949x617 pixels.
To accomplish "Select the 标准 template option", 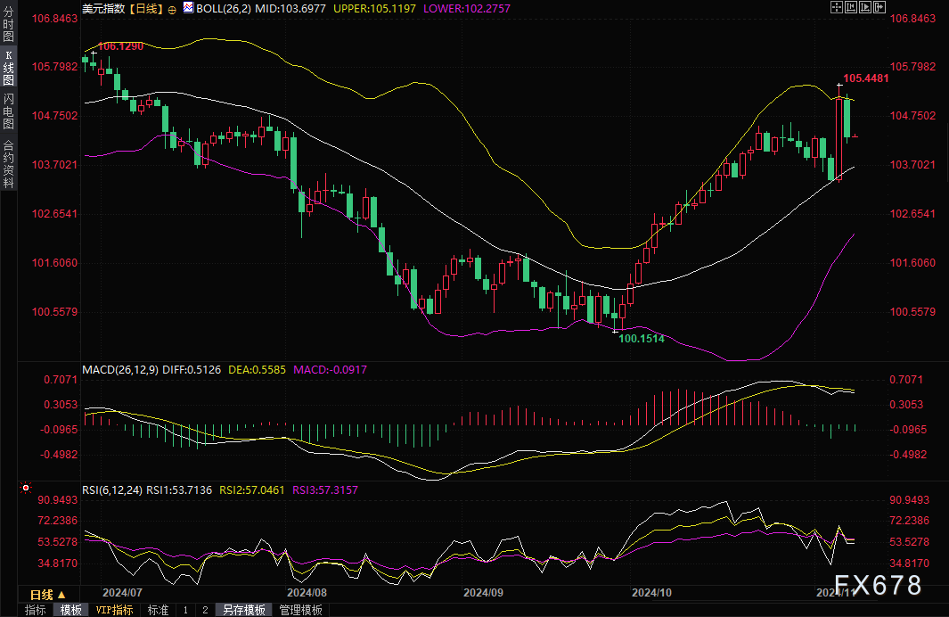I will [158, 610].
